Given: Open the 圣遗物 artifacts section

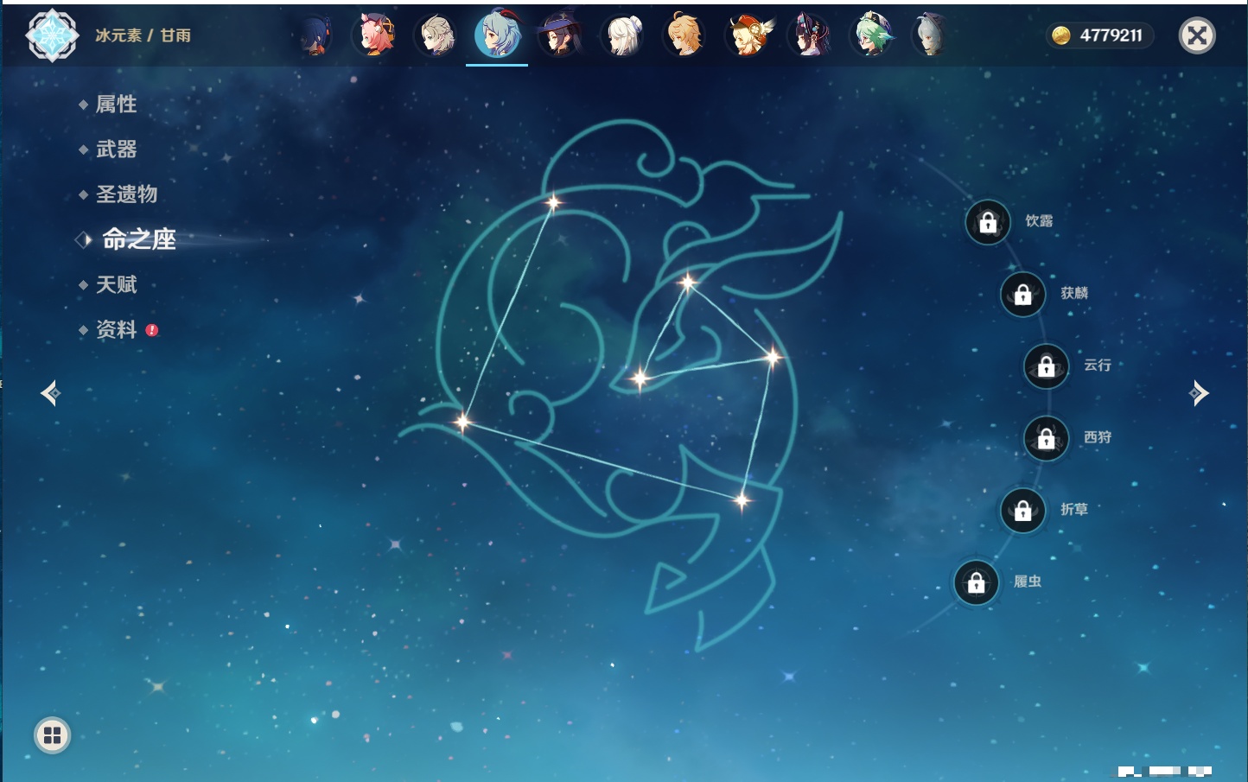Looking at the screenshot, I should pyautogui.click(x=126, y=194).
